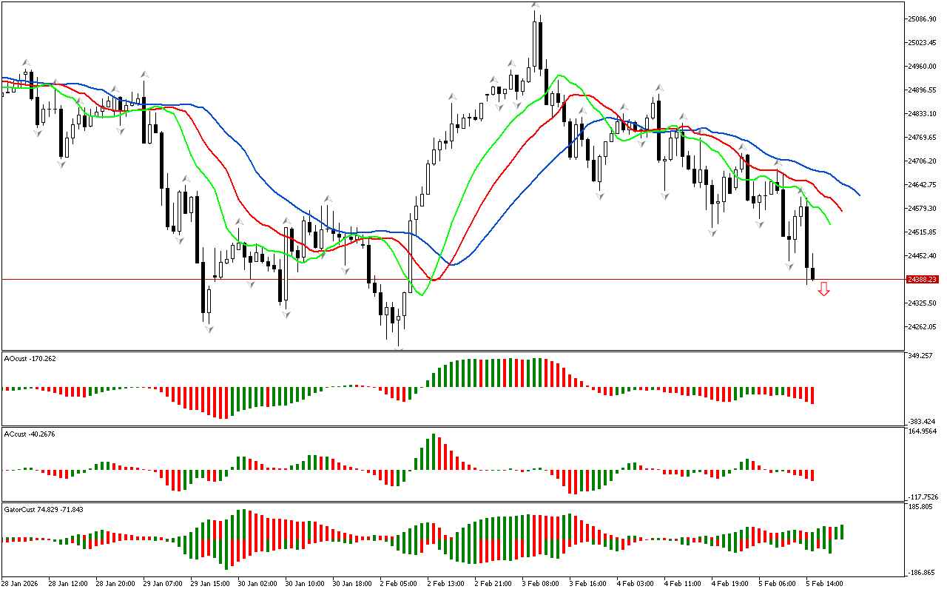Click the -186.865 scale value of GatorCust

(922, 573)
